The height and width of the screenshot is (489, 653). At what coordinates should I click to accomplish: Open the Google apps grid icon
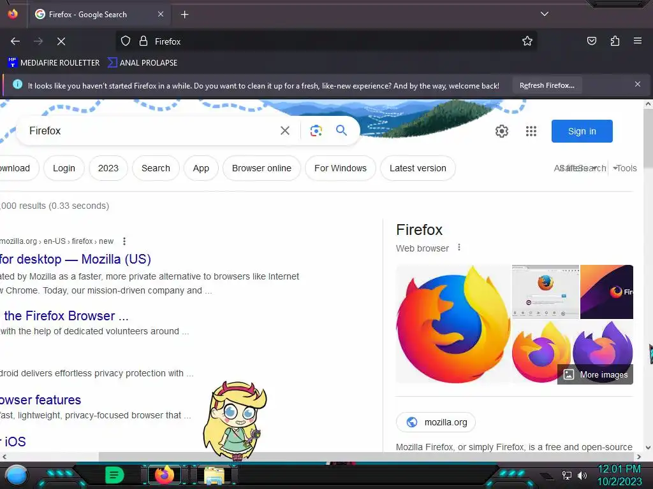click(x=531, y=131)
